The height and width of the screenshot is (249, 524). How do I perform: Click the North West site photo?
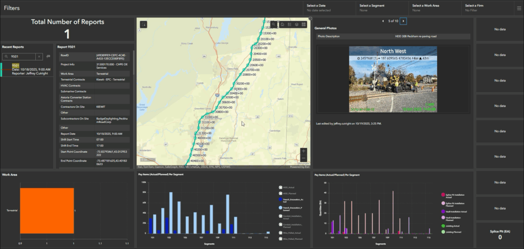click(x=393, y=79)
